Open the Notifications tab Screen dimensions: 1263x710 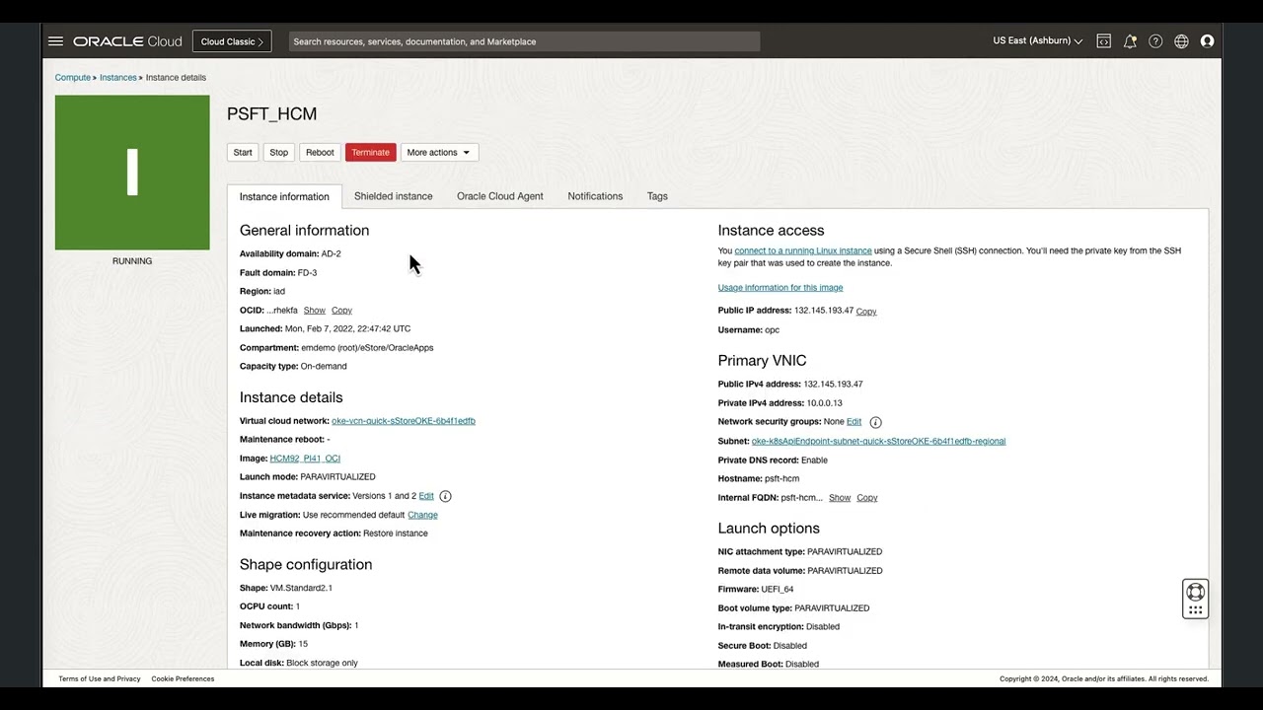pos(595,196)
